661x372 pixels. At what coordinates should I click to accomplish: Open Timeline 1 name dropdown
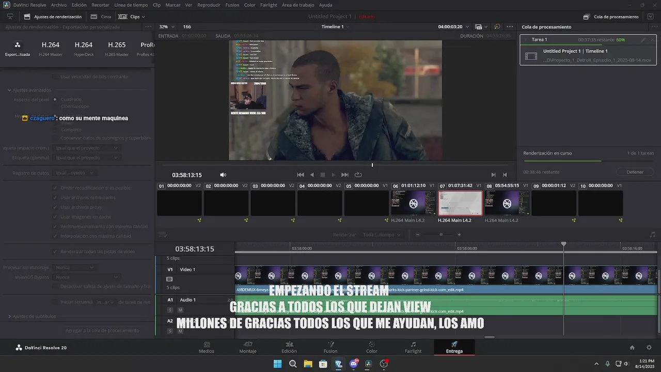[x=336, y=27]
